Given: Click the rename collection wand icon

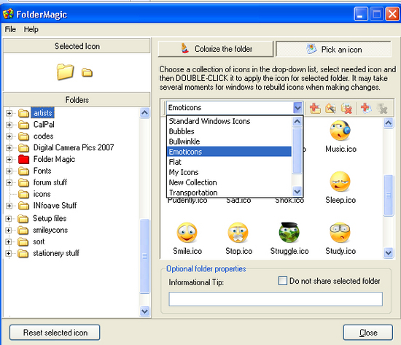Looking at the screenshot, I should coord(331,108).
